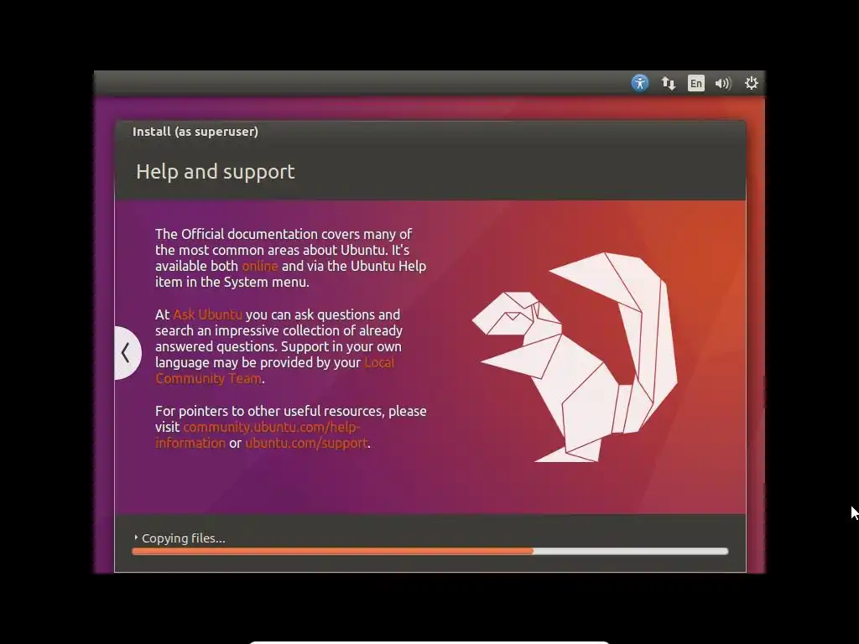859x644 pixels.
Task: Open the Local Community Team link
Action: [x=274, y=371]
